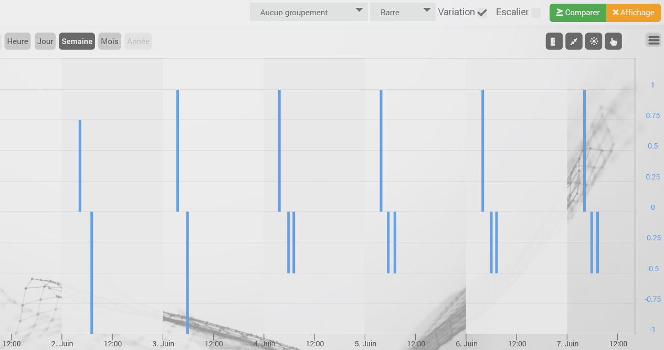The height and width of the screenshot is (350, 664).
Task: Click the pointing hand icon button
Action: pos(613,41)
